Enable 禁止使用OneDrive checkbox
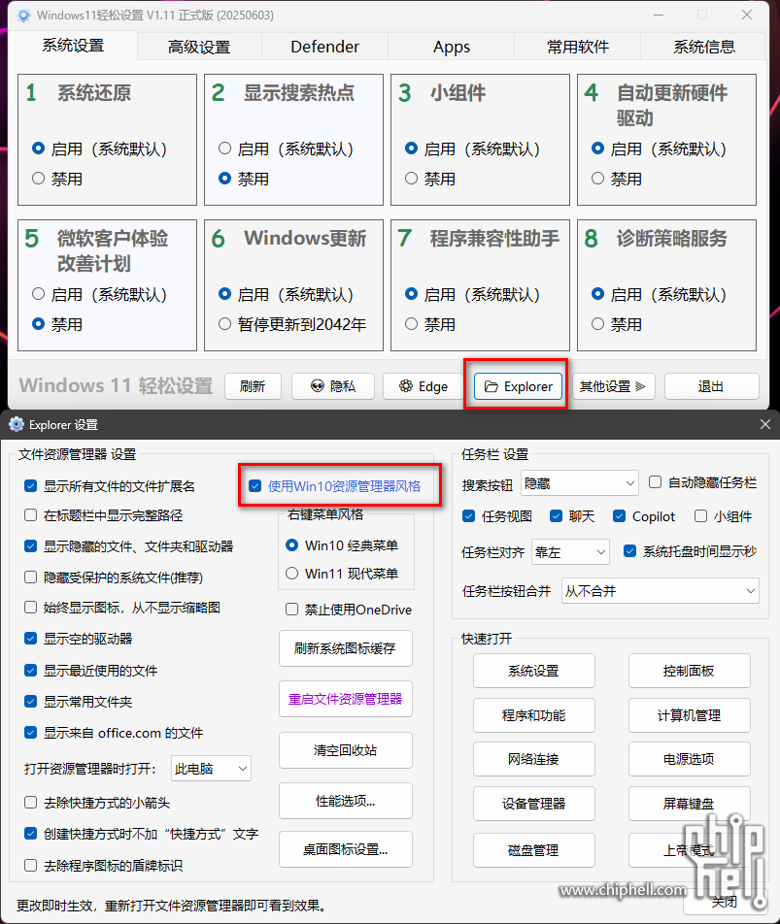780x924 pixels. [291, 610]
